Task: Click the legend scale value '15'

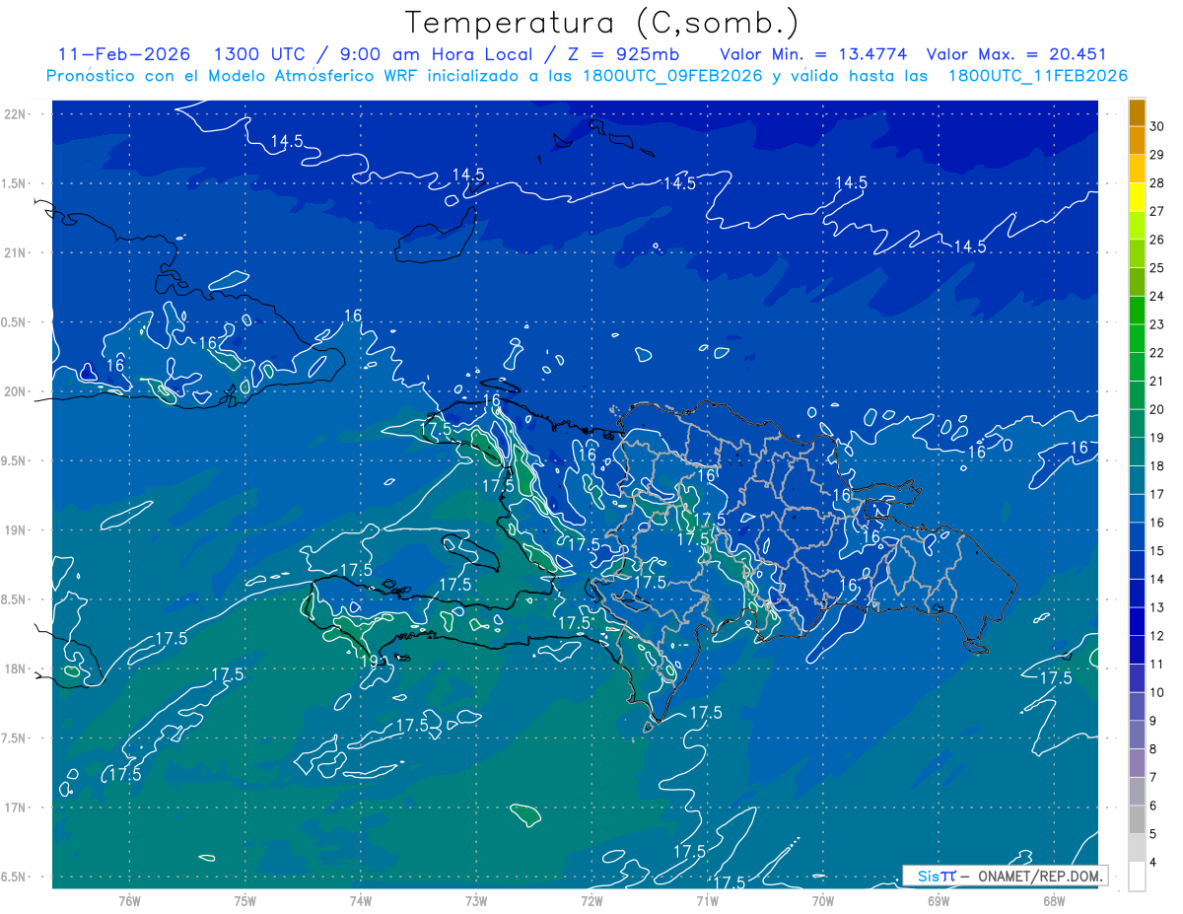Action: (1157, 551)
